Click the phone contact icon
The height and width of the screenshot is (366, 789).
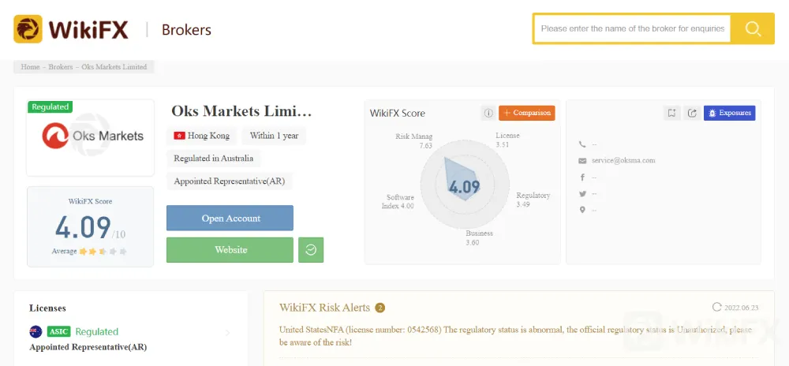click(582, 144)
